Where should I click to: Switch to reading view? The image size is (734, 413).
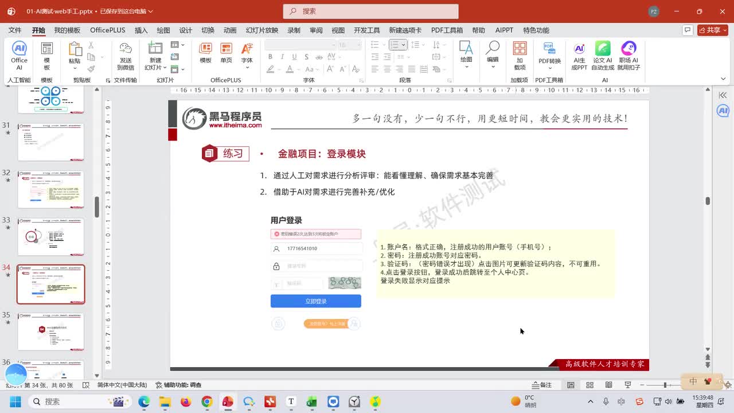(608, 385)
